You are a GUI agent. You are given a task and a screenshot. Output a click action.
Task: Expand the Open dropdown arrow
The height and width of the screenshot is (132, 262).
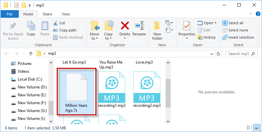click(215, 23)
